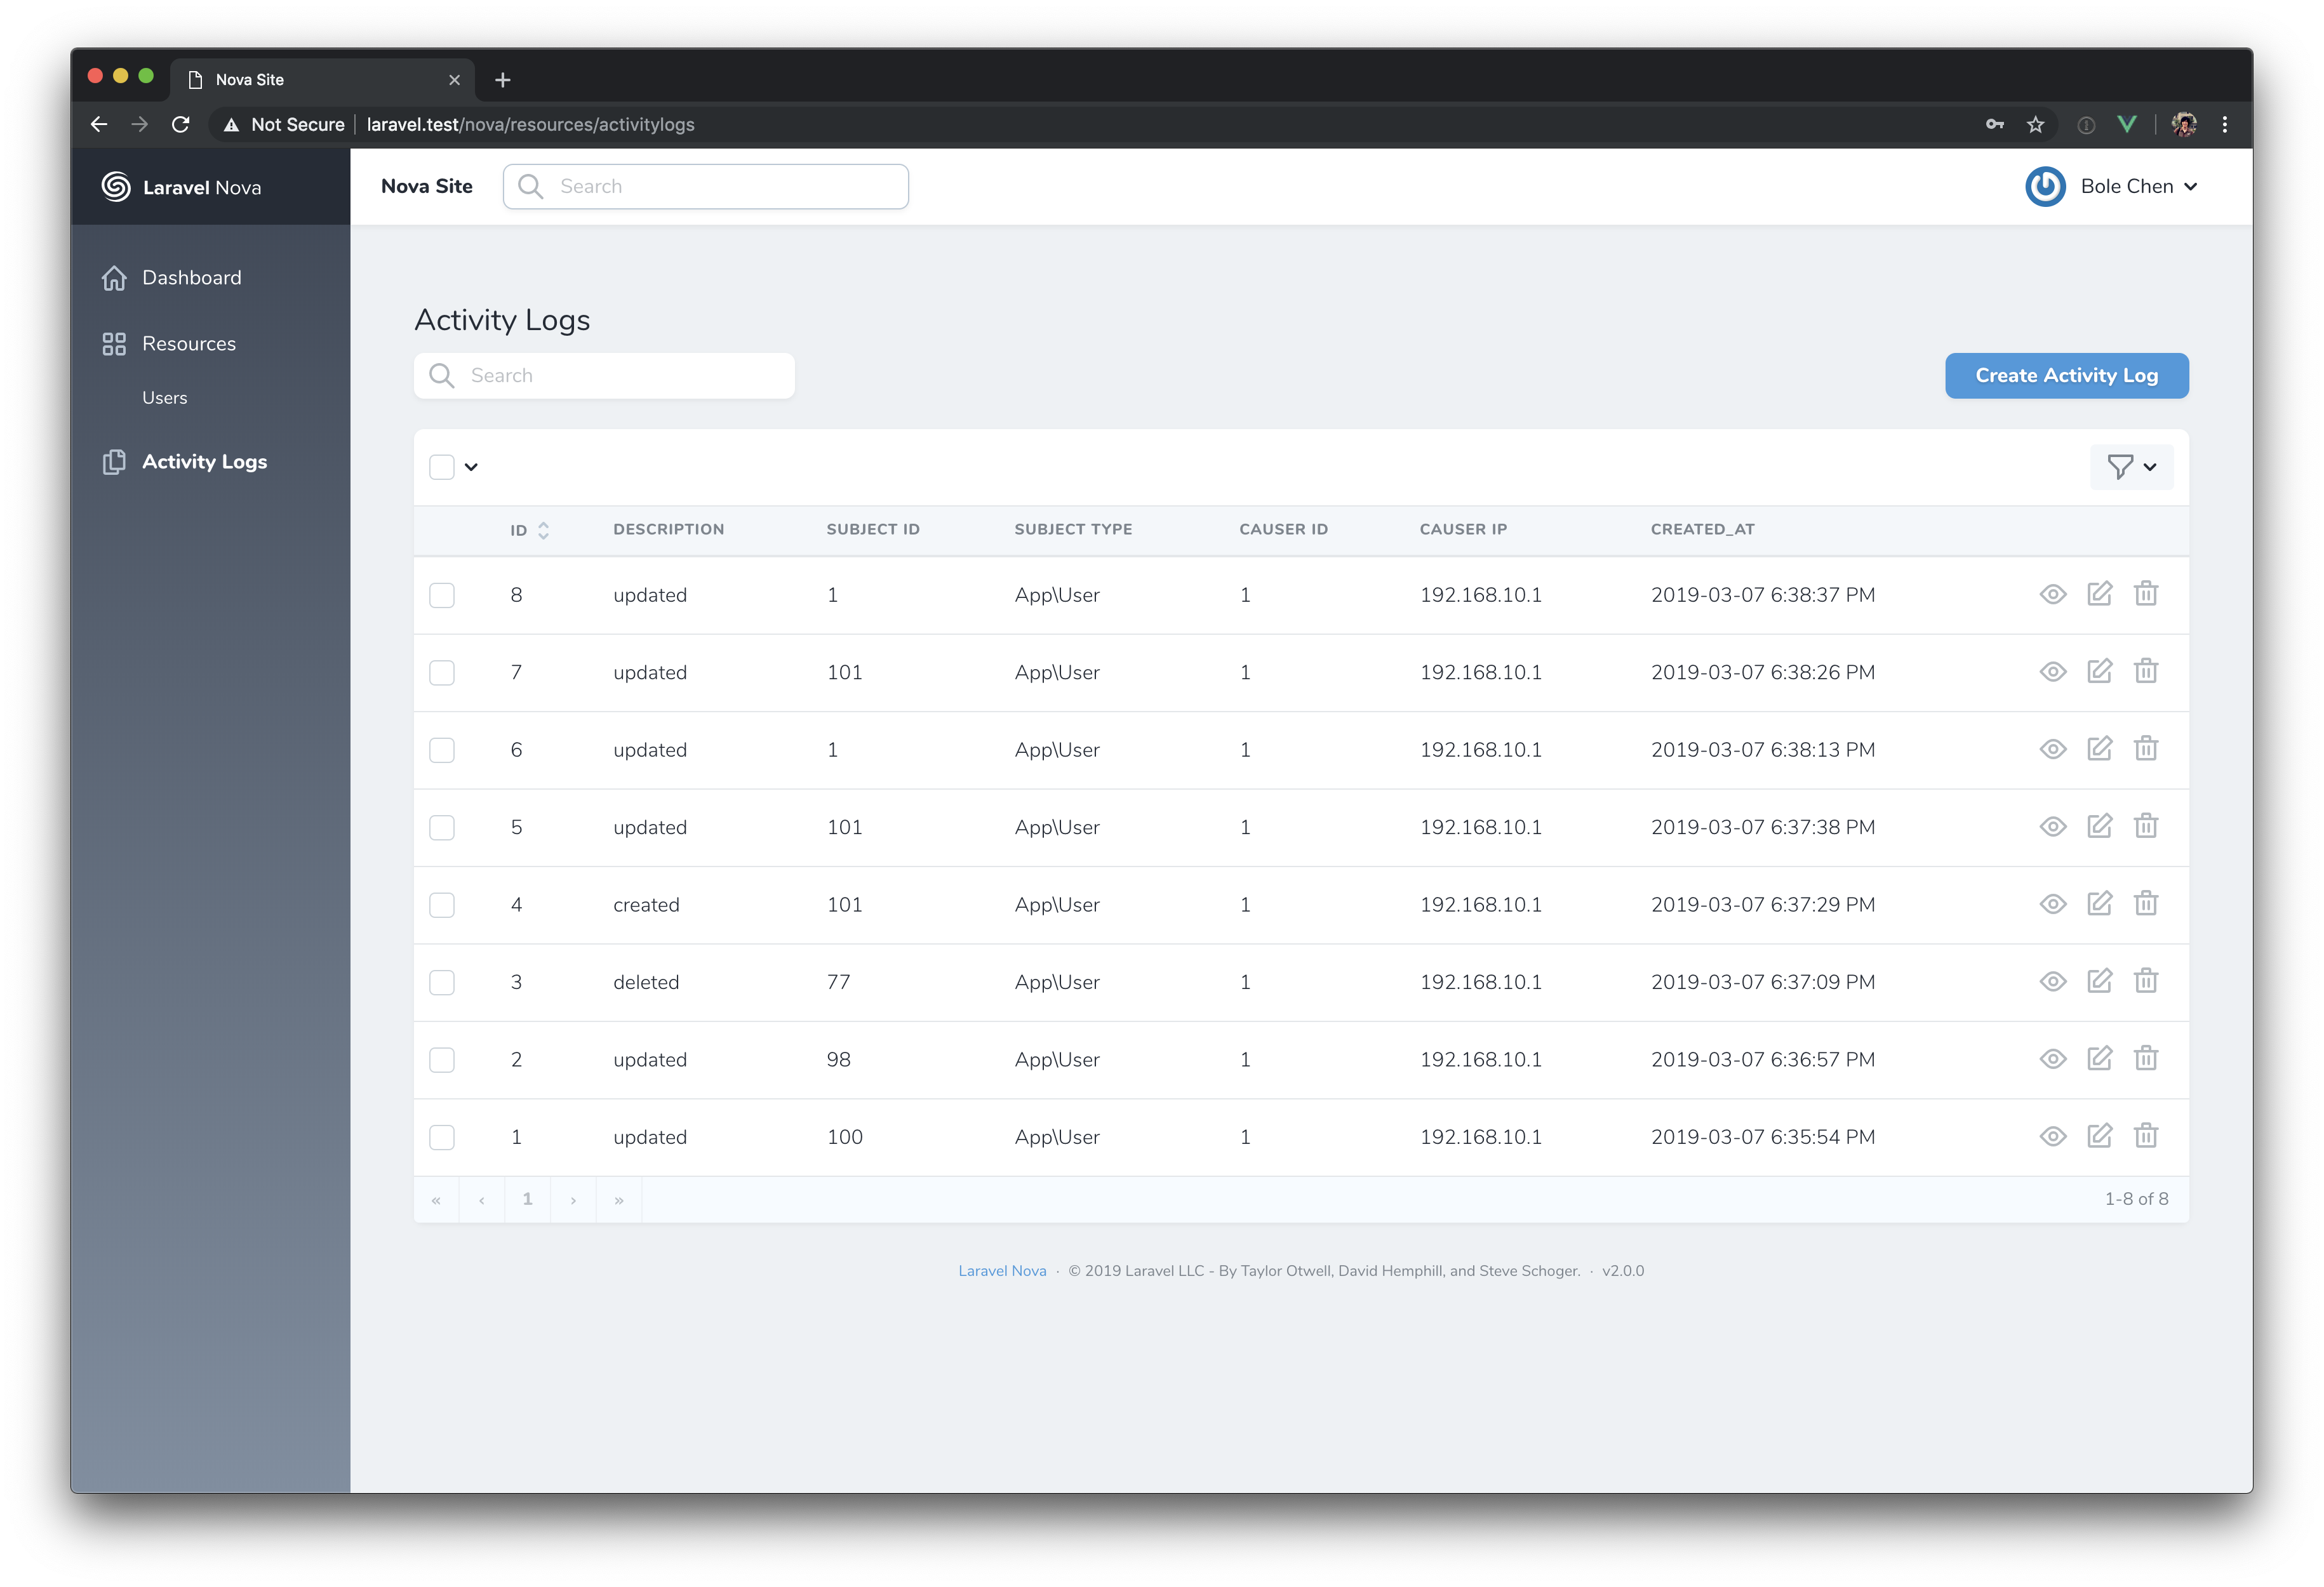2324x1587 pixels.
Task: Click the Create Activity Log button
Action: (x=2066, y=375)
